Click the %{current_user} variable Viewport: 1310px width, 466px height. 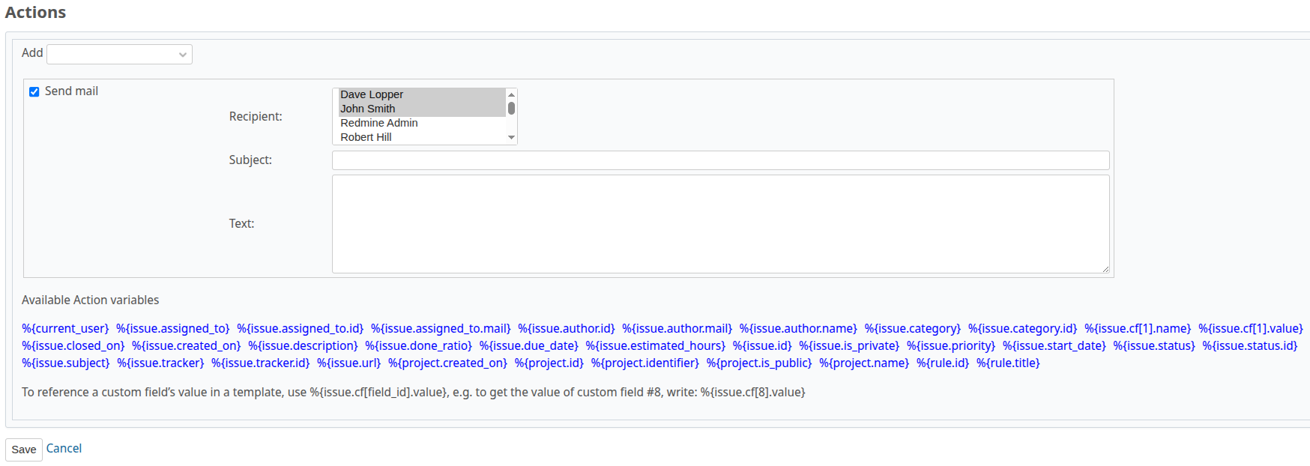(x=65, y=328)
